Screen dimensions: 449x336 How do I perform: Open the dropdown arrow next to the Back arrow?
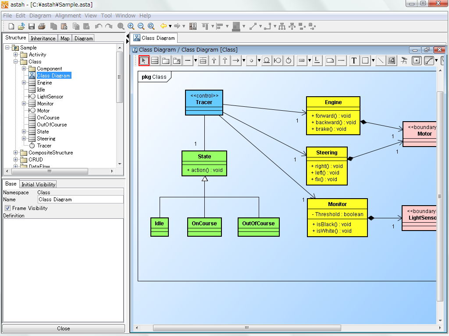pyautogui.click(x=170, y=26)
